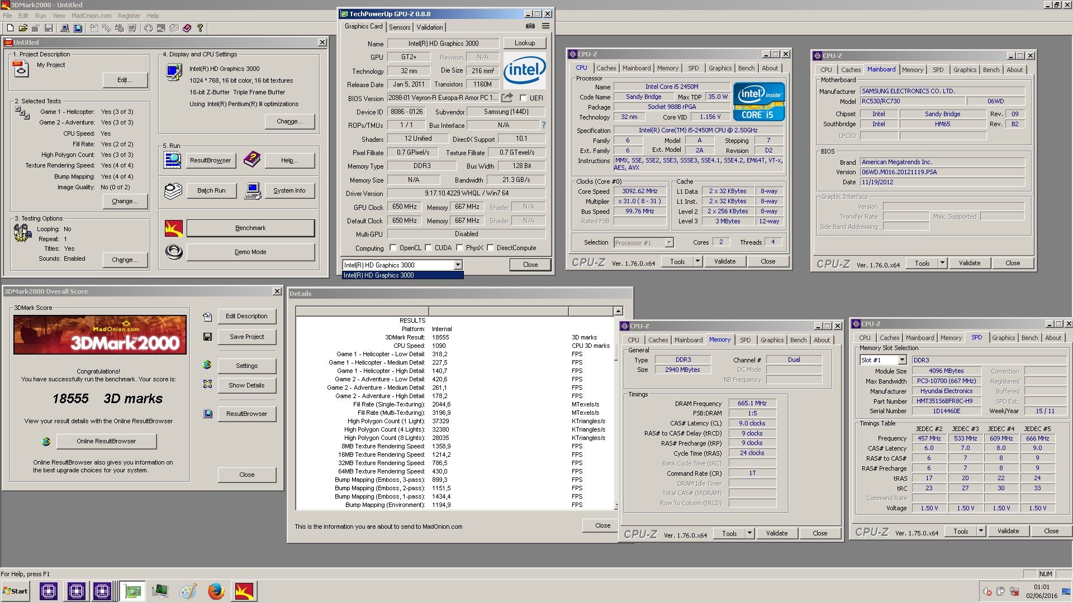Image resolution: width=1073 pixels, height=603 pixels.
Task: Open Tools dropdown arrow in CPU-Z Memory window
Action: point(749,533)
